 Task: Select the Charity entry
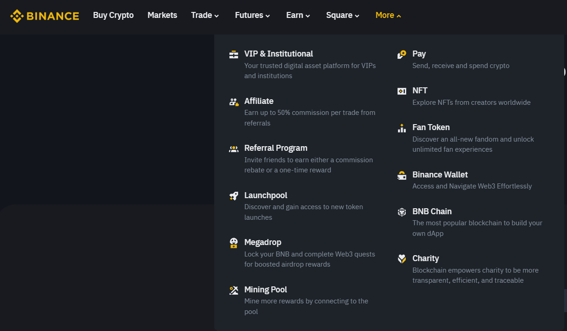coord(471,269)
